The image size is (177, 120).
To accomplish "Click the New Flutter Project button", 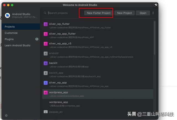I will [x=99, y=13].
